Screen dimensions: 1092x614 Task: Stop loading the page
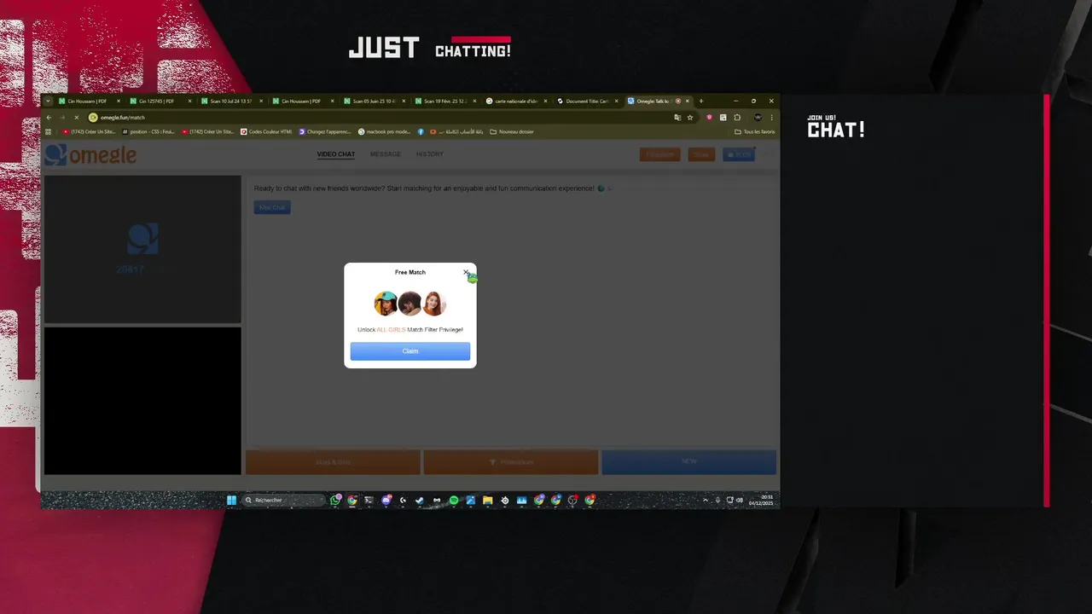coord(76,118)
